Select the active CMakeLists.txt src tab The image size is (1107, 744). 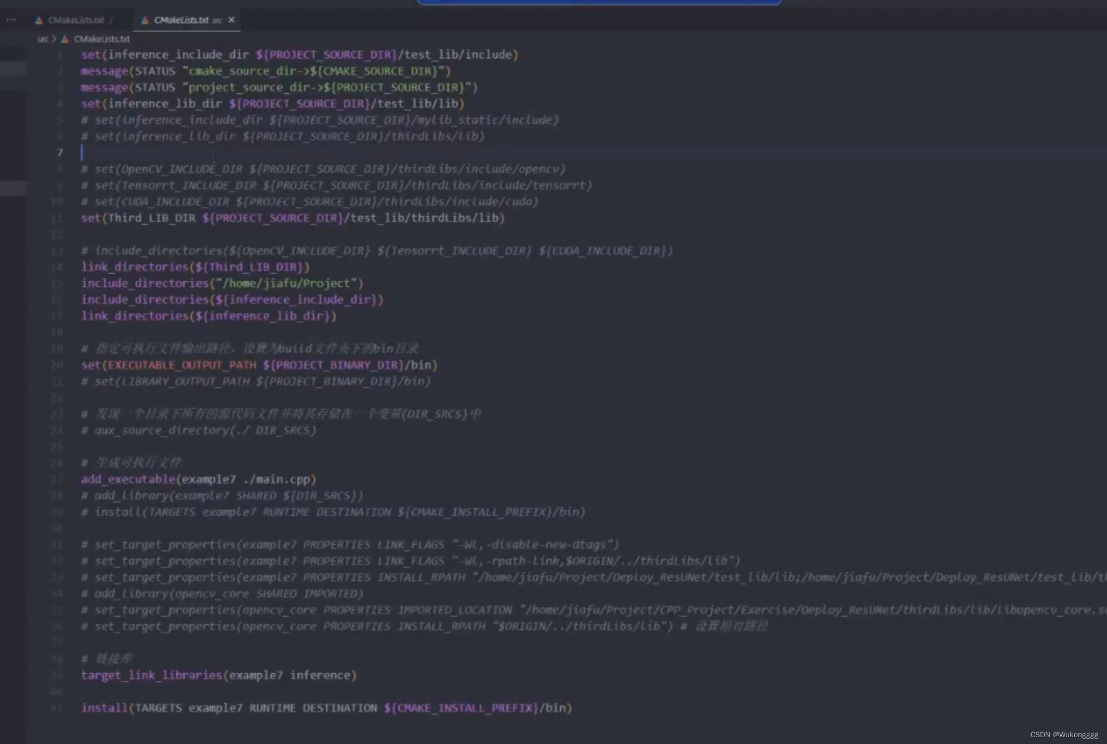click(182, 20)
